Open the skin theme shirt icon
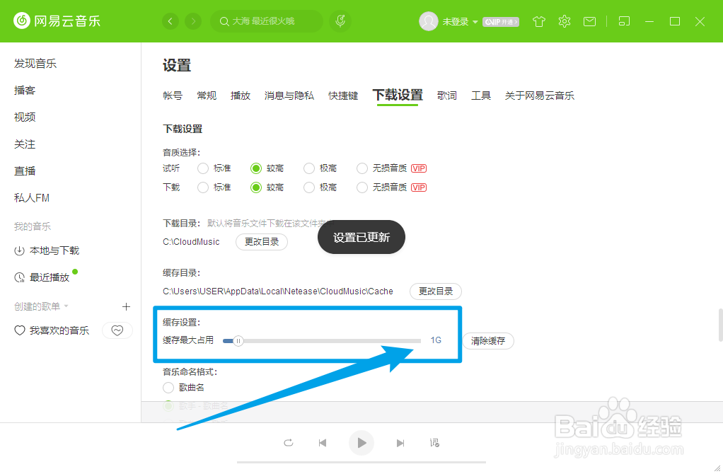 539,21
